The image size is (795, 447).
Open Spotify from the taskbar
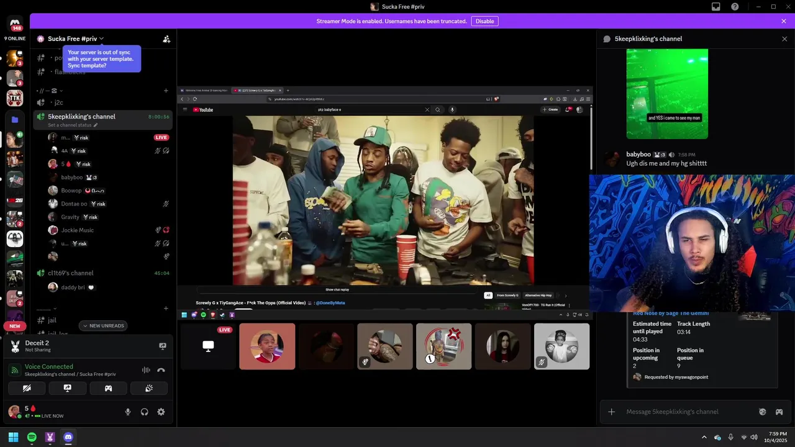[x=32, y=437]
